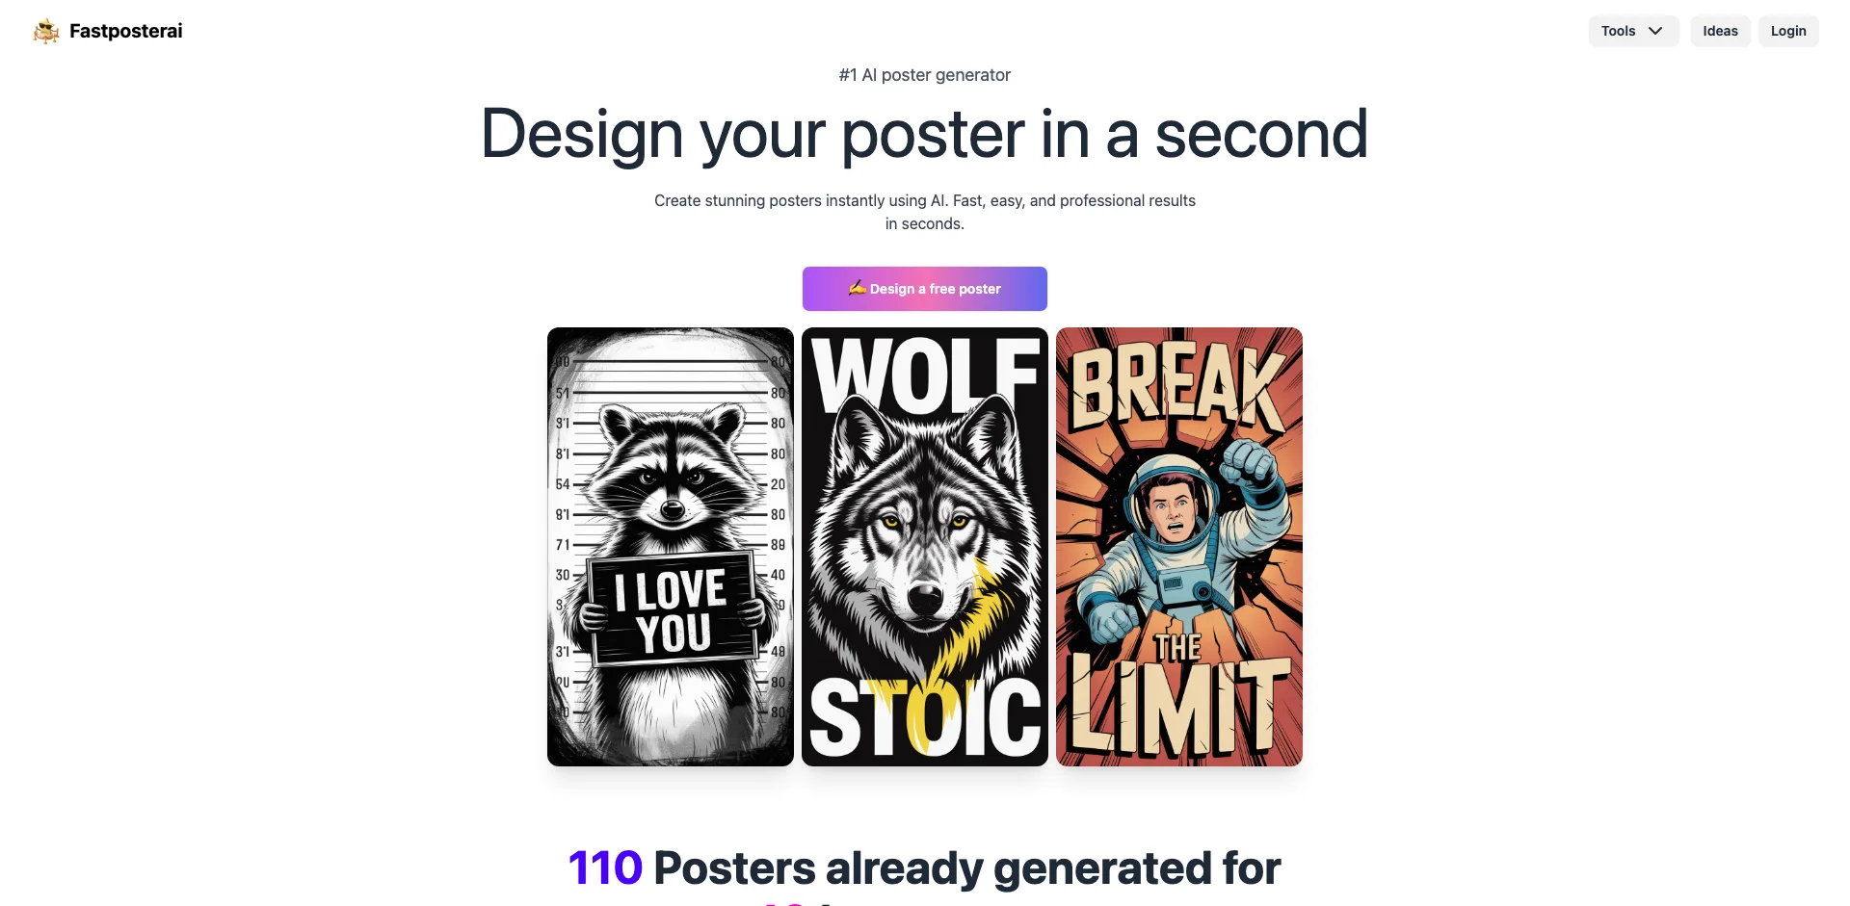Viewport: 1850px width, 906px height.
Task: Click the Ideas navigation button
Action: click(x=1720, y=31)
